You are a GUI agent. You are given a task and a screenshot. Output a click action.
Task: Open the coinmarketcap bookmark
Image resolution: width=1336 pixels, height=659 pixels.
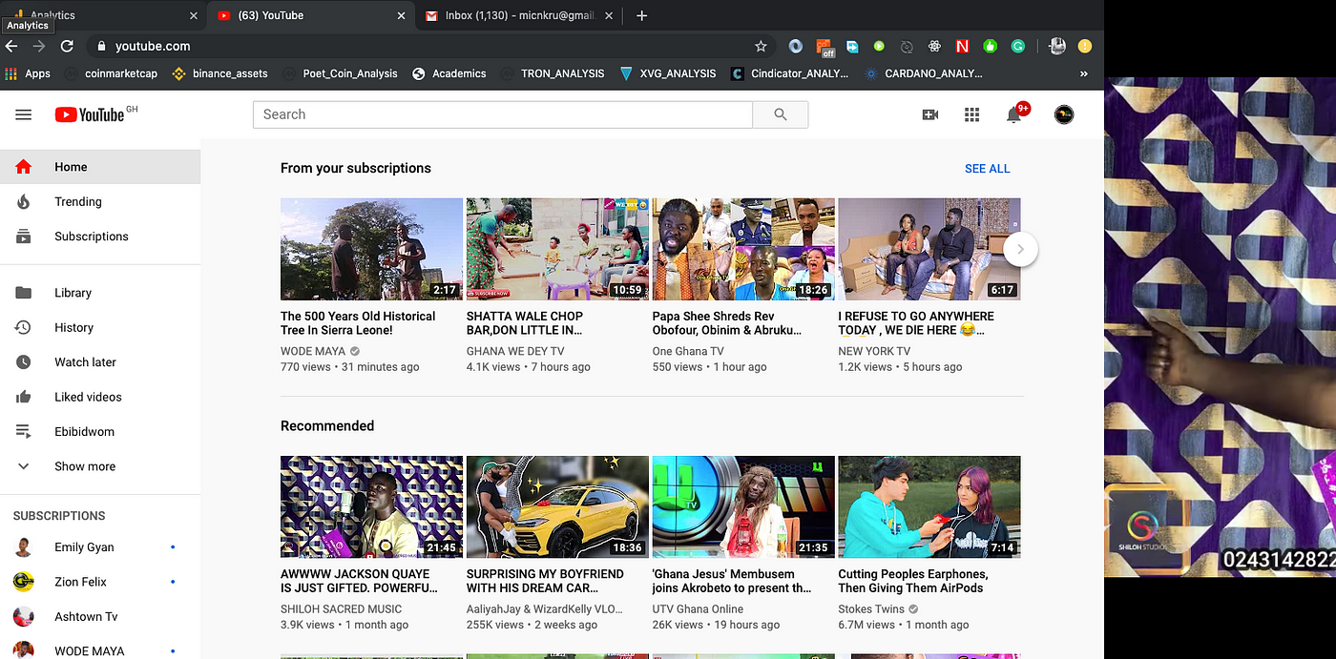pos(111,73)
